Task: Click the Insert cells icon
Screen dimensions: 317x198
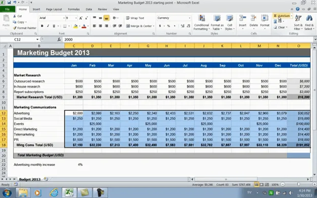Action: point(242,18)
